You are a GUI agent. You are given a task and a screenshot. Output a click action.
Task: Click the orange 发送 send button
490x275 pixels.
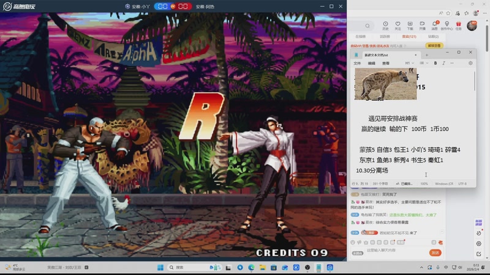435,252
